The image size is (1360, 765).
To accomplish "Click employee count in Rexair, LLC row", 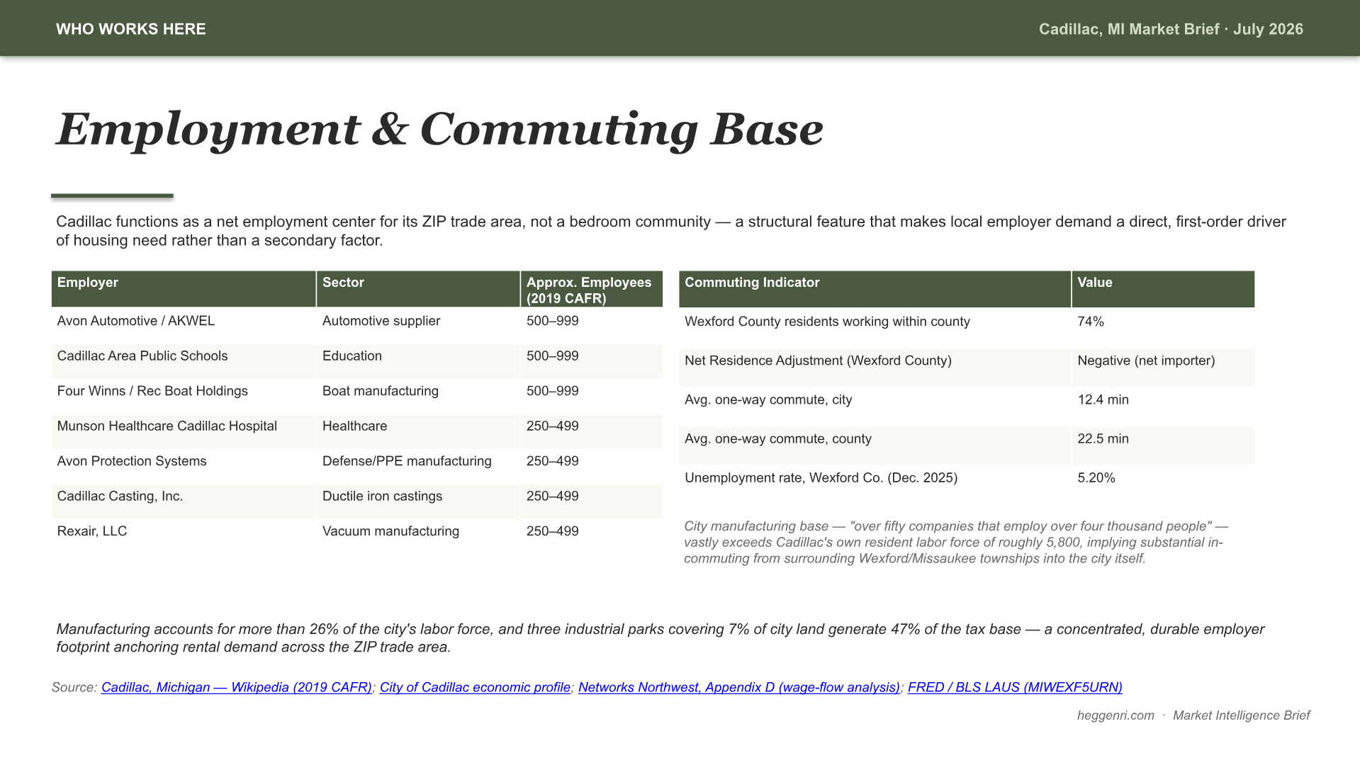I will (592, 535).
